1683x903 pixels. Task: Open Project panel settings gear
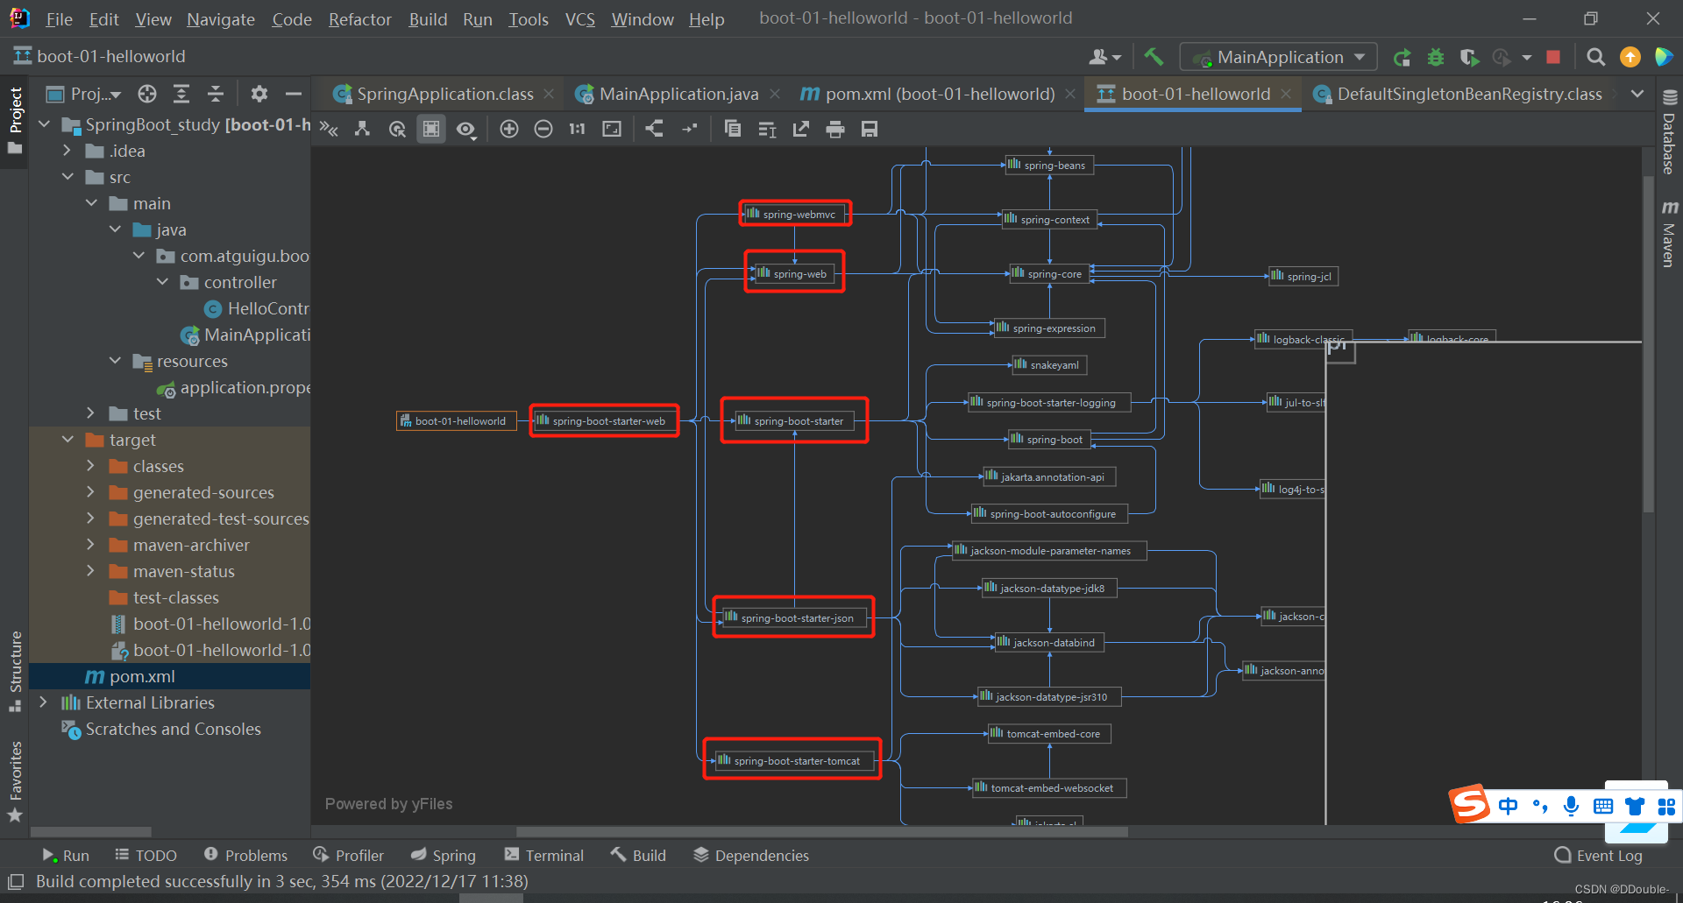259,94
